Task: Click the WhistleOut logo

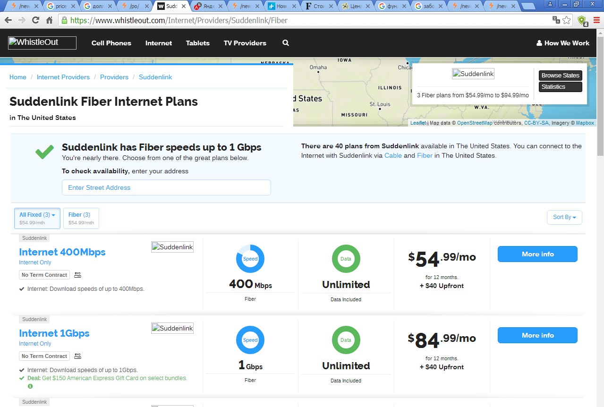Action: coord(42,42)
